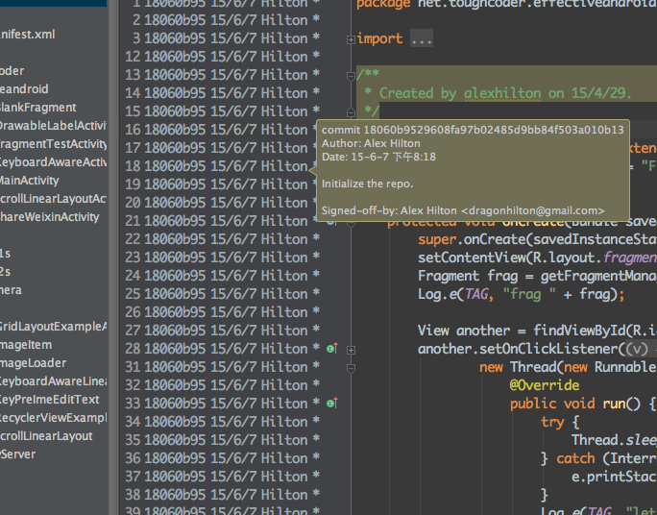
Task: Collapse the setOnClickListener fold region
Action: (351, 350)
